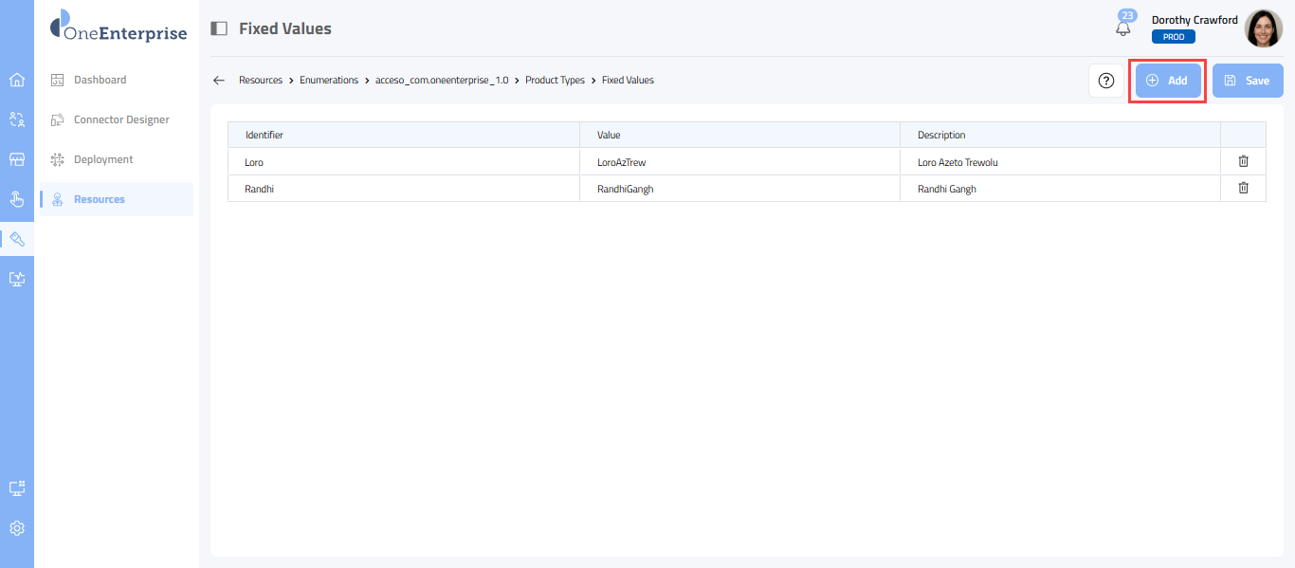Click the Add button
Viewport: 1295px width, 568px height.
pyautogui.click(x=1167, y=81)
